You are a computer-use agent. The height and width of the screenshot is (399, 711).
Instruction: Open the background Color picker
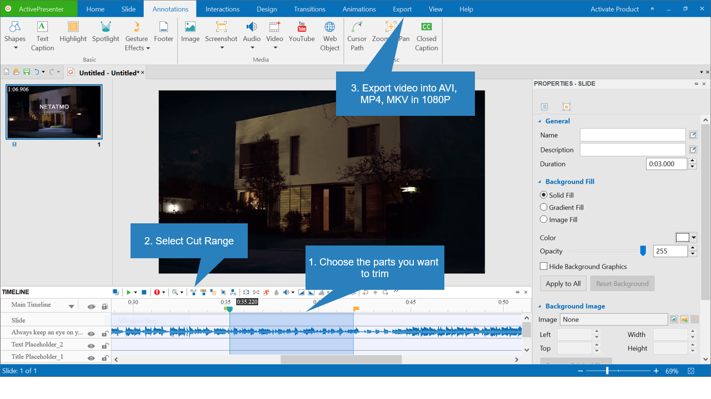click(686, 237)
